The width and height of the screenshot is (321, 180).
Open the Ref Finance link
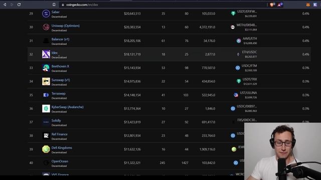(59, 134)
